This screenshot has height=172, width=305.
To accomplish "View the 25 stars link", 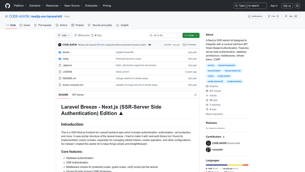I will (x=212, y=100).
